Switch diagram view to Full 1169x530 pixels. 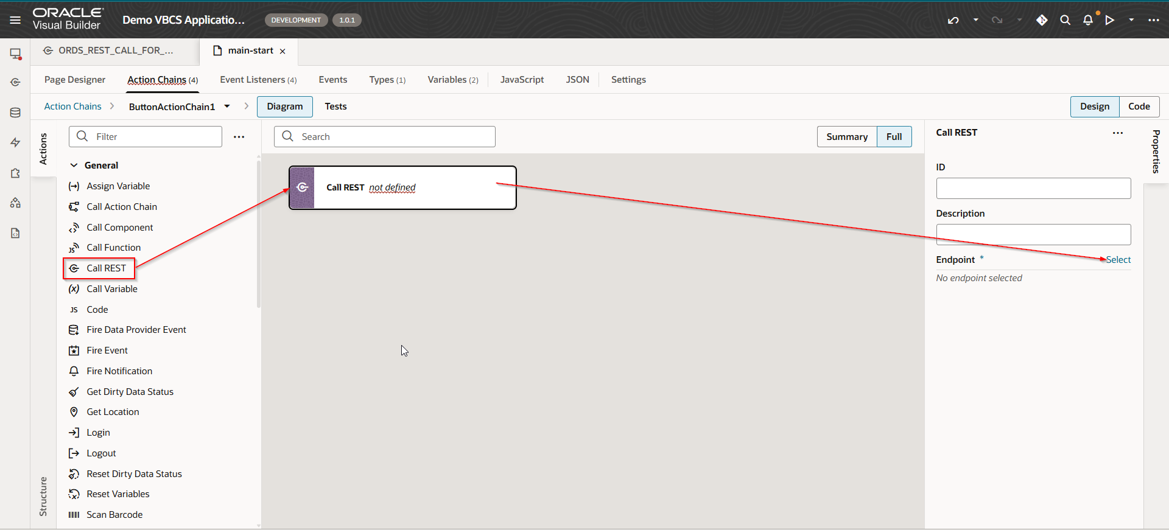click(894, 137)
